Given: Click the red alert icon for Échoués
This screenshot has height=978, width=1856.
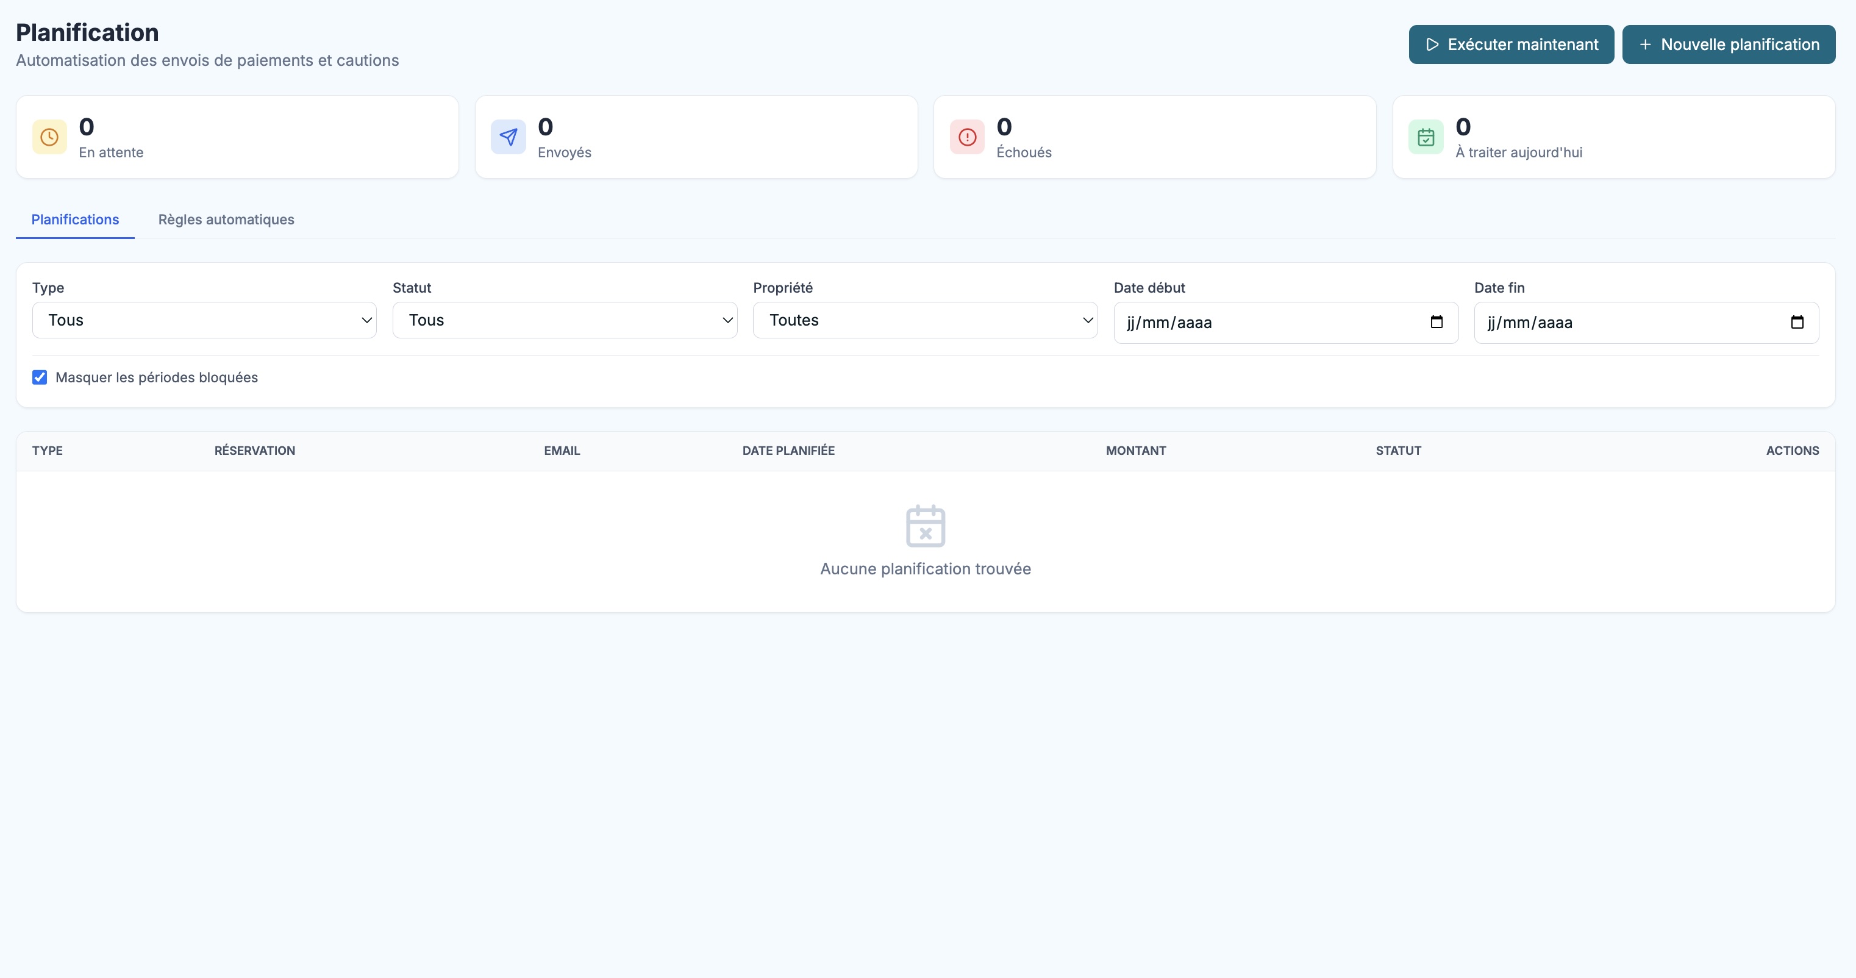Looking at the screenshot, I should tap(967, 137).
